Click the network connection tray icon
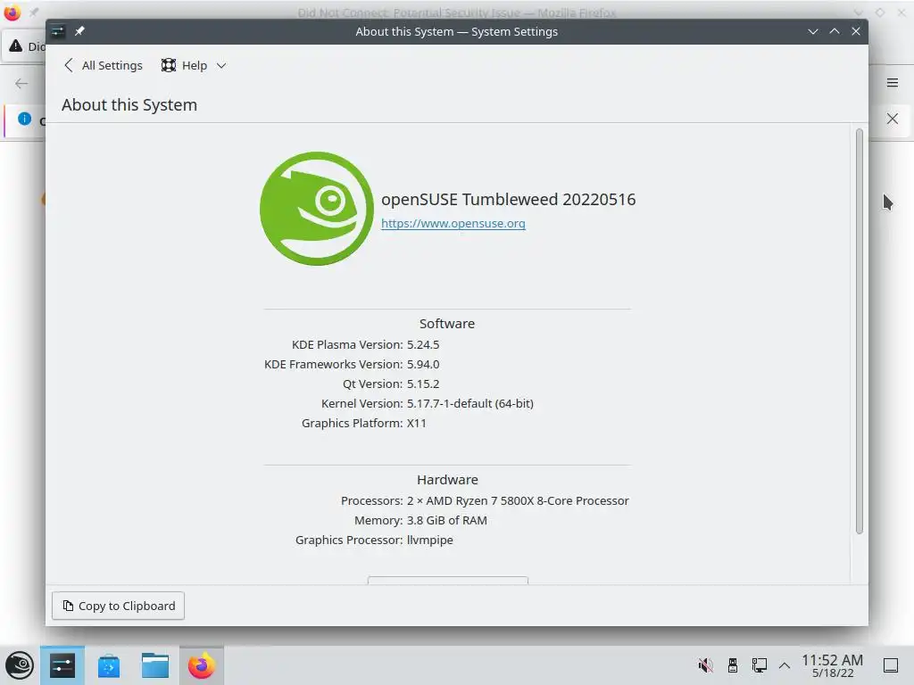 pos(759,665)
